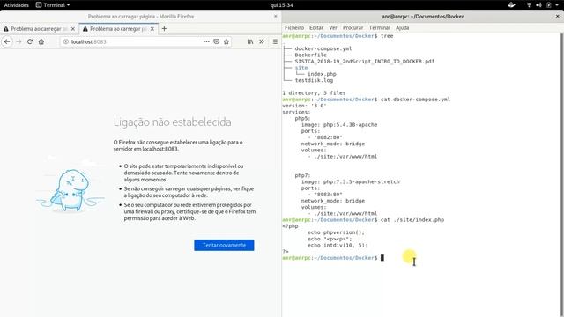Open Terminal menu in terminal window

pos(380,27)
